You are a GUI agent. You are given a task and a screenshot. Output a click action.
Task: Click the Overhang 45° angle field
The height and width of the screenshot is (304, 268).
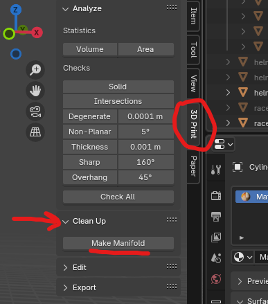[x=146, y=177]
